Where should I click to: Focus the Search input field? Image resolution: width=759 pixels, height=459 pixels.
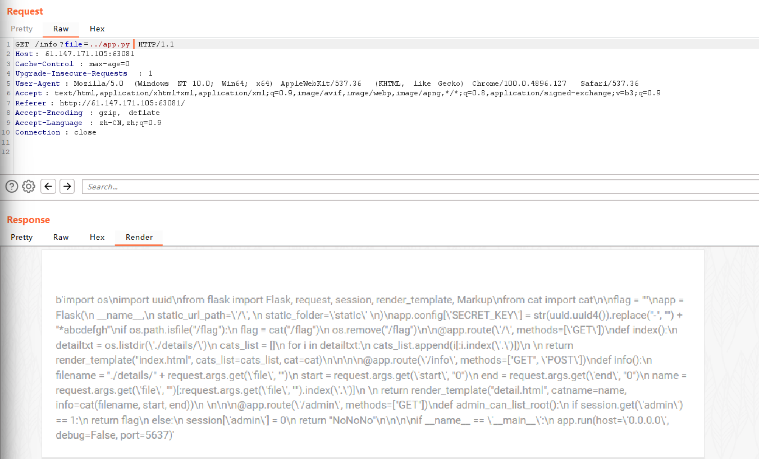[x=420, y=187]
